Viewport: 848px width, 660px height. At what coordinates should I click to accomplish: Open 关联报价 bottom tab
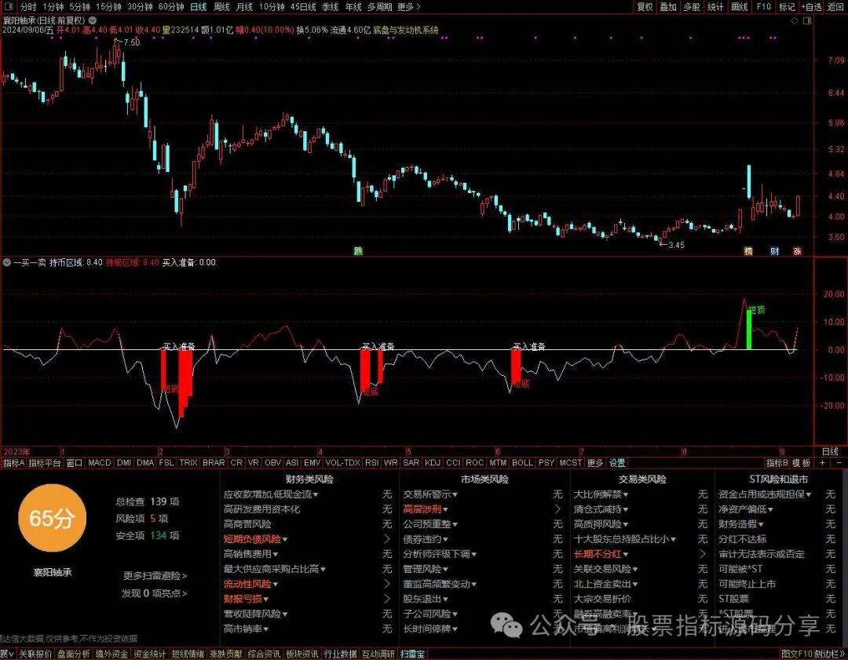[35, 654]
